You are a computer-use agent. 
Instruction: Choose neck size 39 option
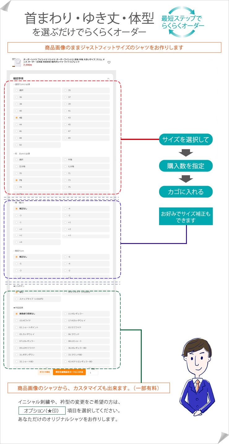point(86,104)
